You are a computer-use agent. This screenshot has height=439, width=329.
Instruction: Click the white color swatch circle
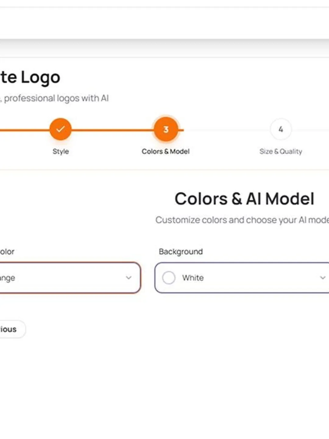click(169, 278)
